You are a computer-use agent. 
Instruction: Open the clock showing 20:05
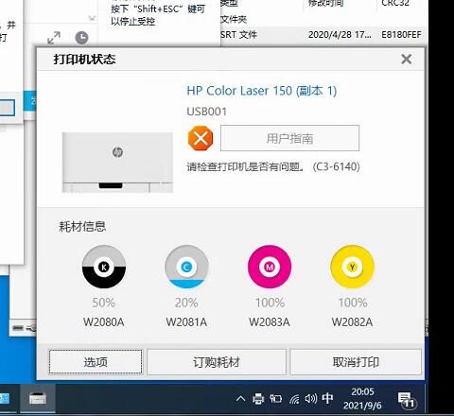point(362,398)
